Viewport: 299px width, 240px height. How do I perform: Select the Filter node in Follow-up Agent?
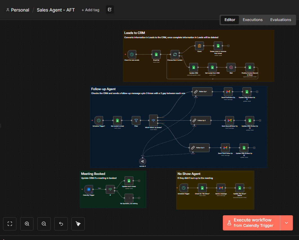136,120
